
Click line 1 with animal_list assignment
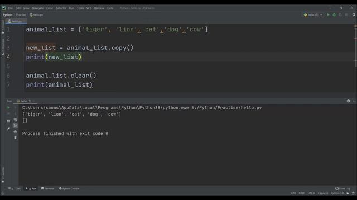(117, 29)
